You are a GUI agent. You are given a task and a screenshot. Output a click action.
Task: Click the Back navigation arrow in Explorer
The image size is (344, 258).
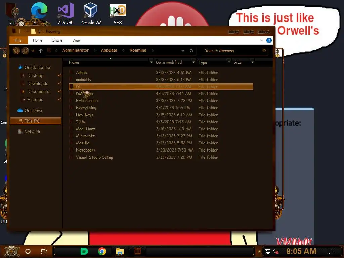tap(16, 51)
